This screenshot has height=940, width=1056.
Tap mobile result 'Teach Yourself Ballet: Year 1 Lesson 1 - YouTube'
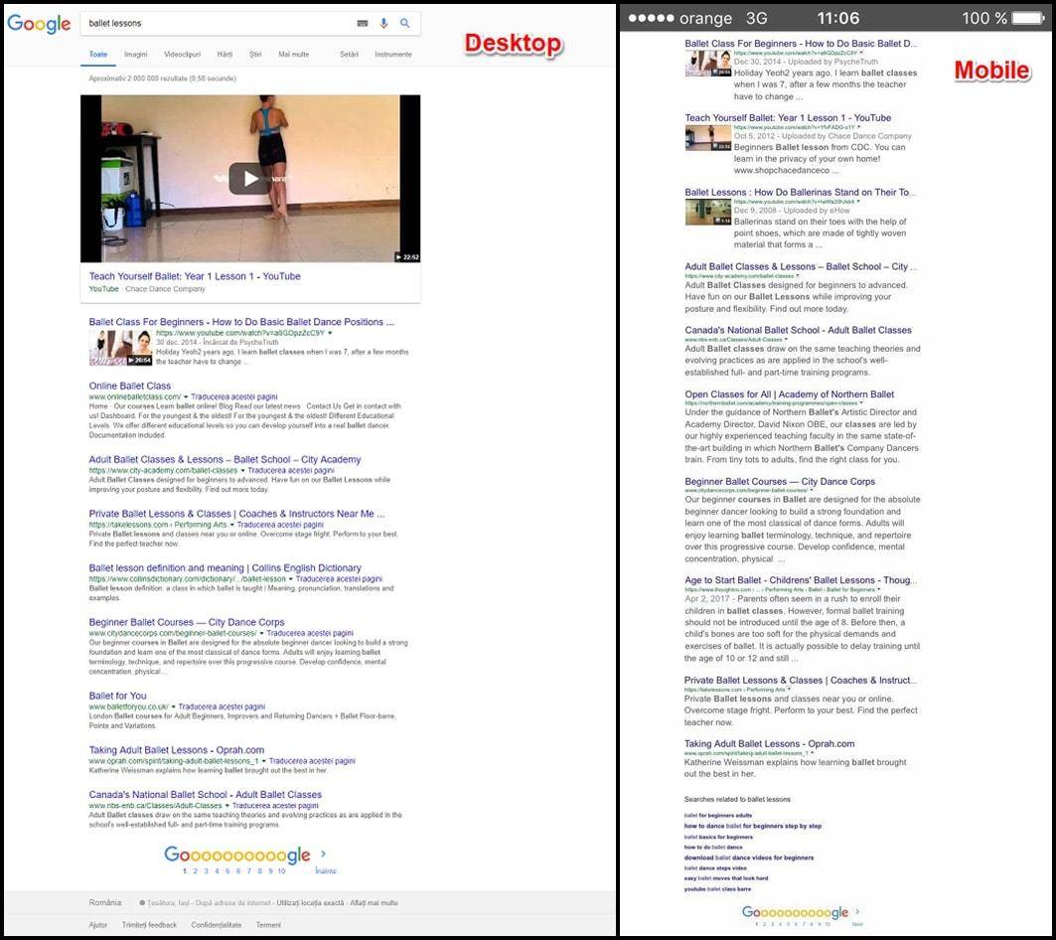tap(788, 118)
